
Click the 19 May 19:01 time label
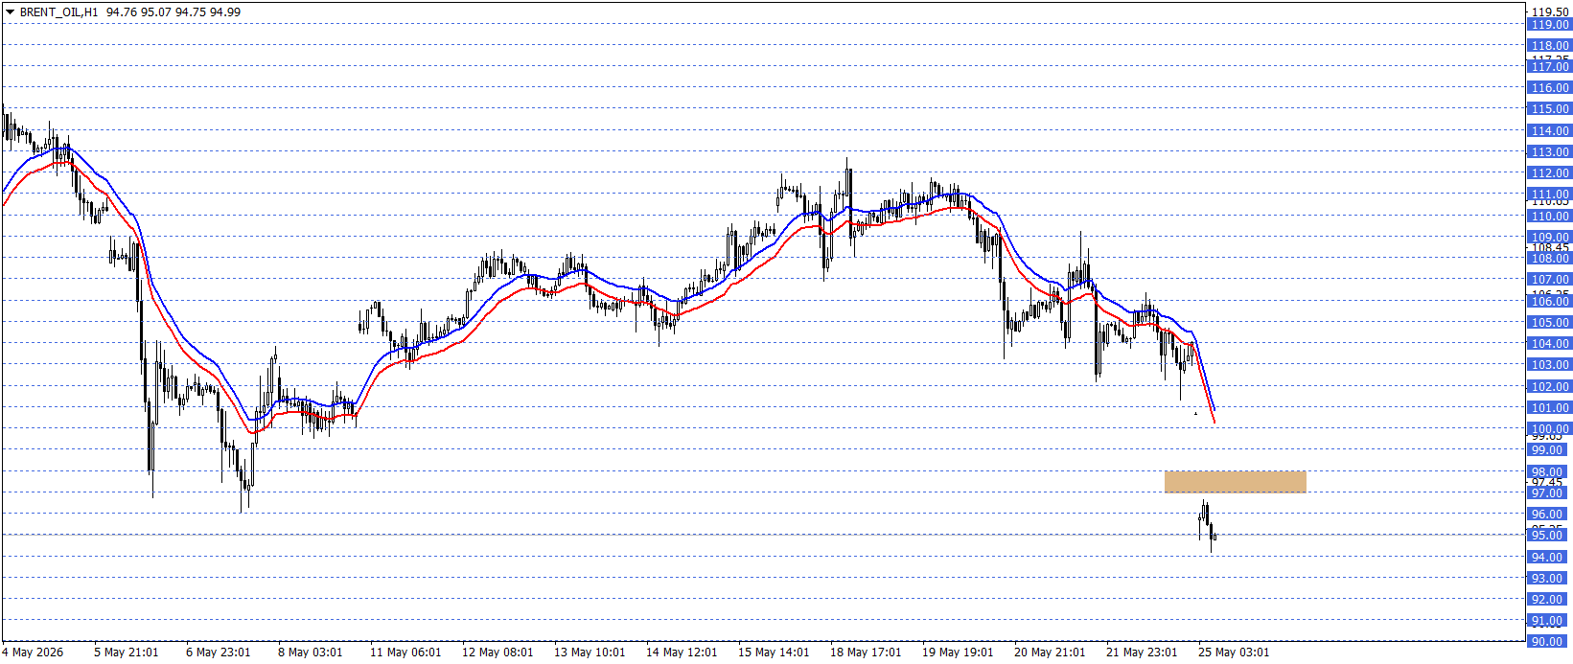(x=959, y=653)
